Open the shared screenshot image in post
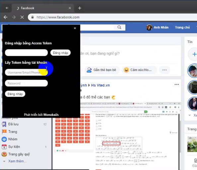Image resolution: width=197 pixels, height=170 pixels. (x=117, y=136)
